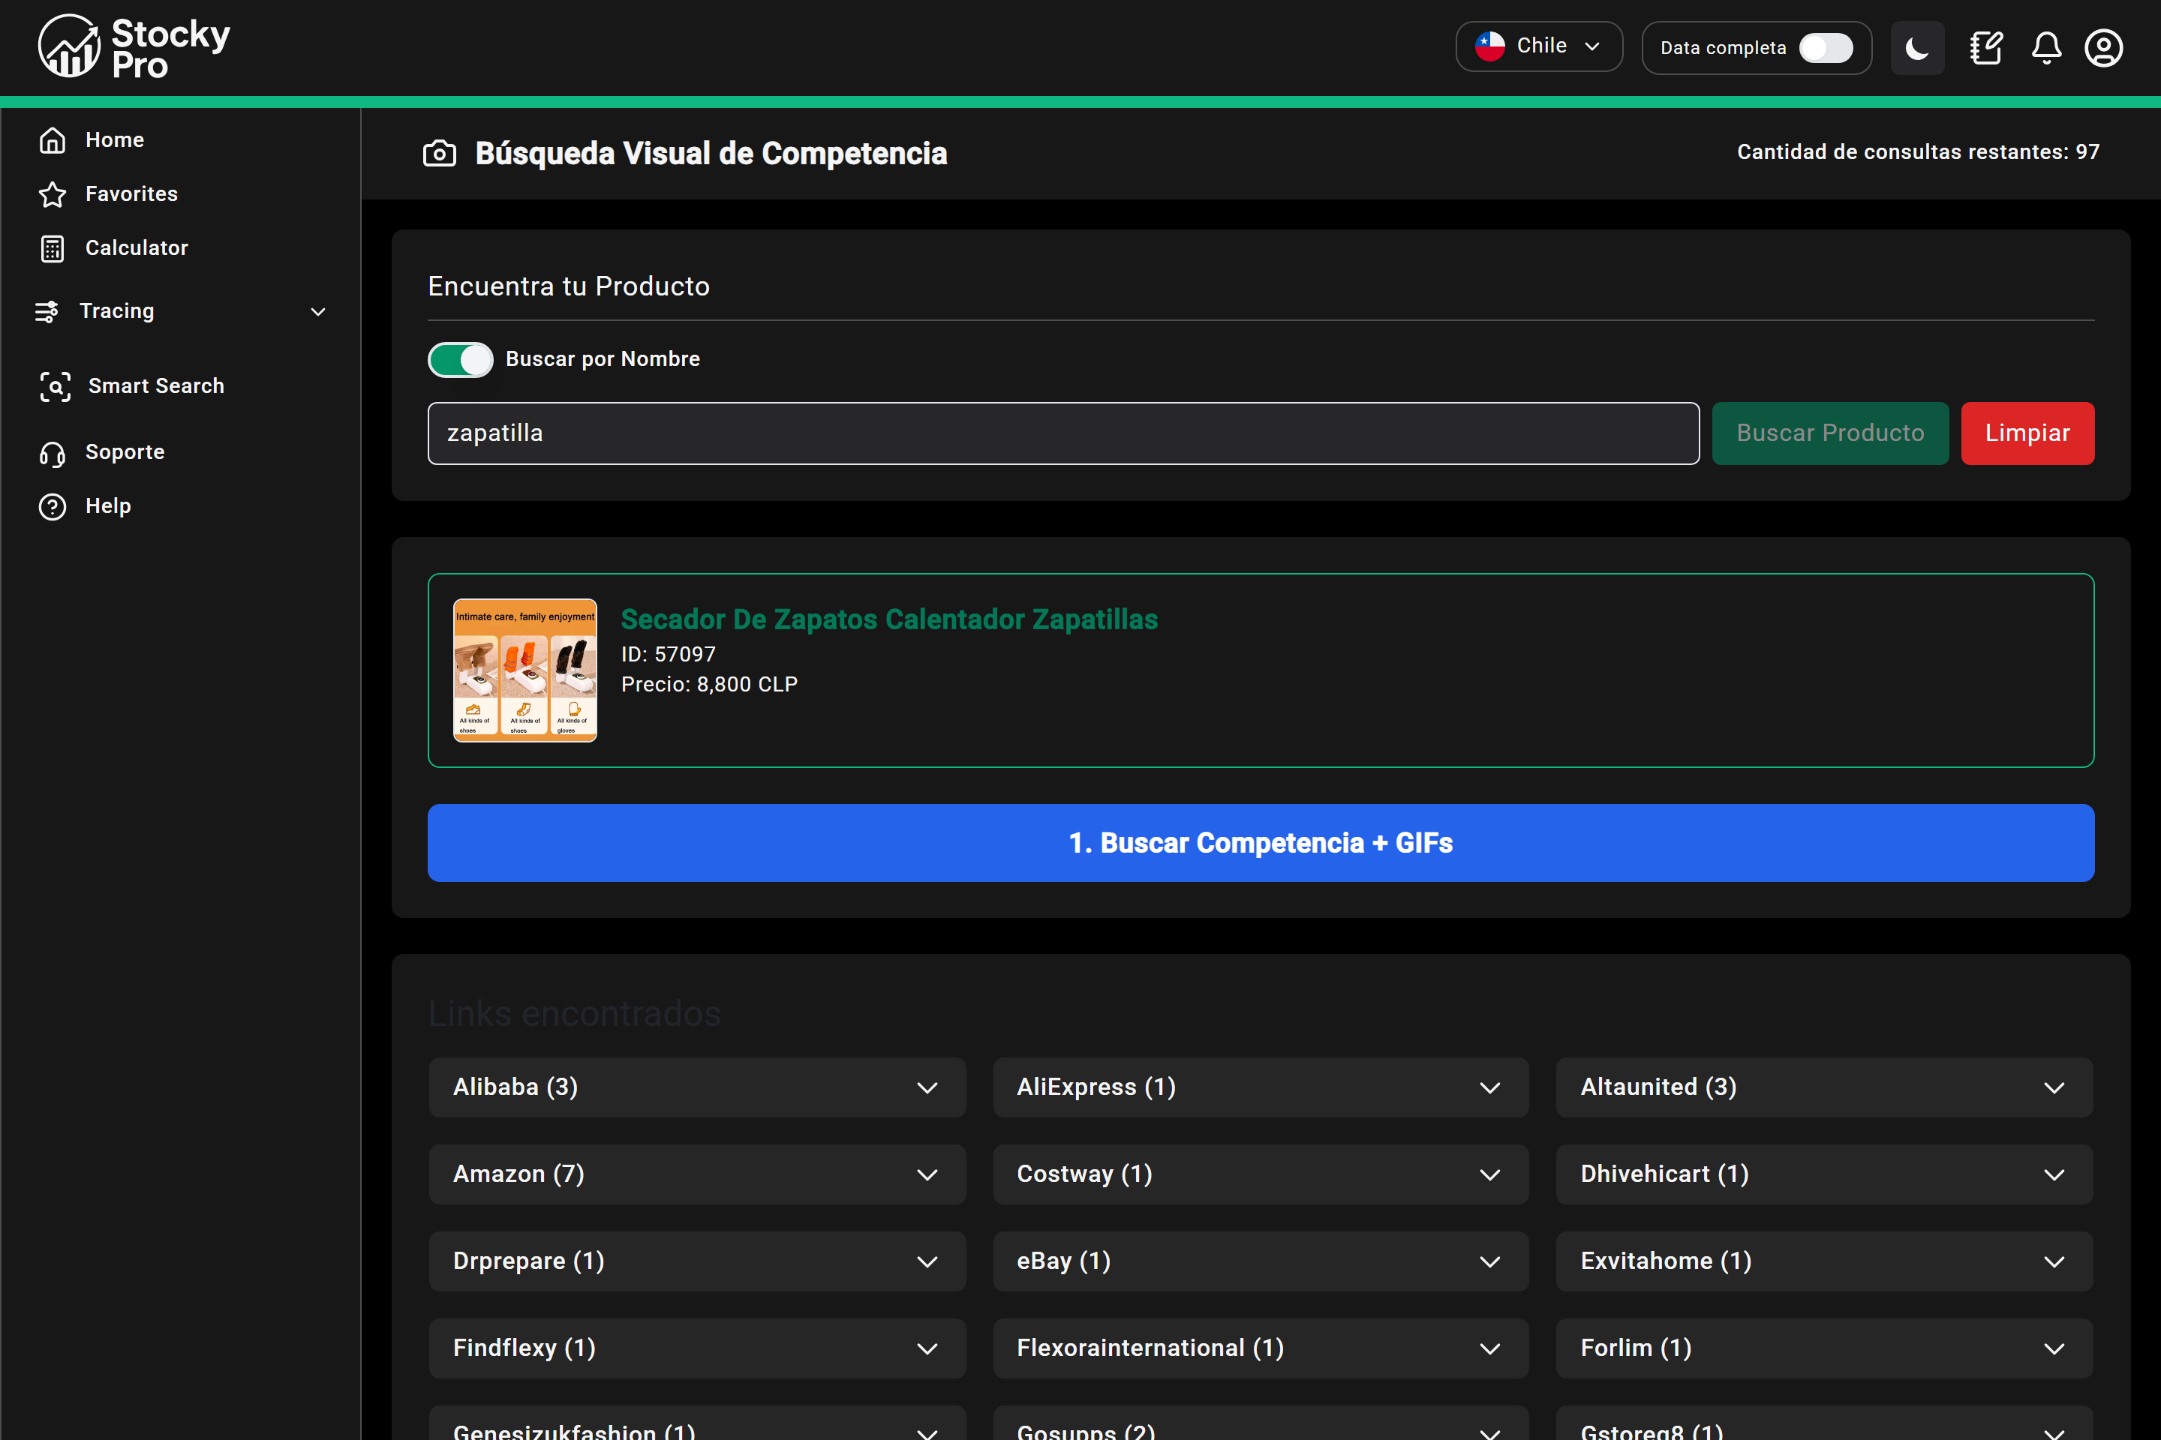Click the Encuentra tu Producto heading
Screen dimensions: 2161x1440
tap(569, 286)
